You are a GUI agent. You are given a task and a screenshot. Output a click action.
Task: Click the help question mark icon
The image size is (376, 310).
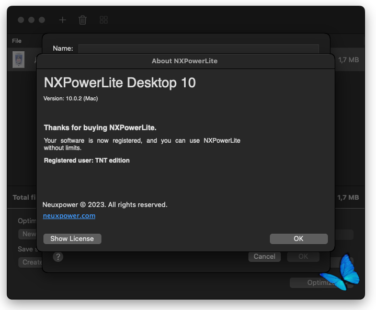pyautogui.click(x=58, y=257)
